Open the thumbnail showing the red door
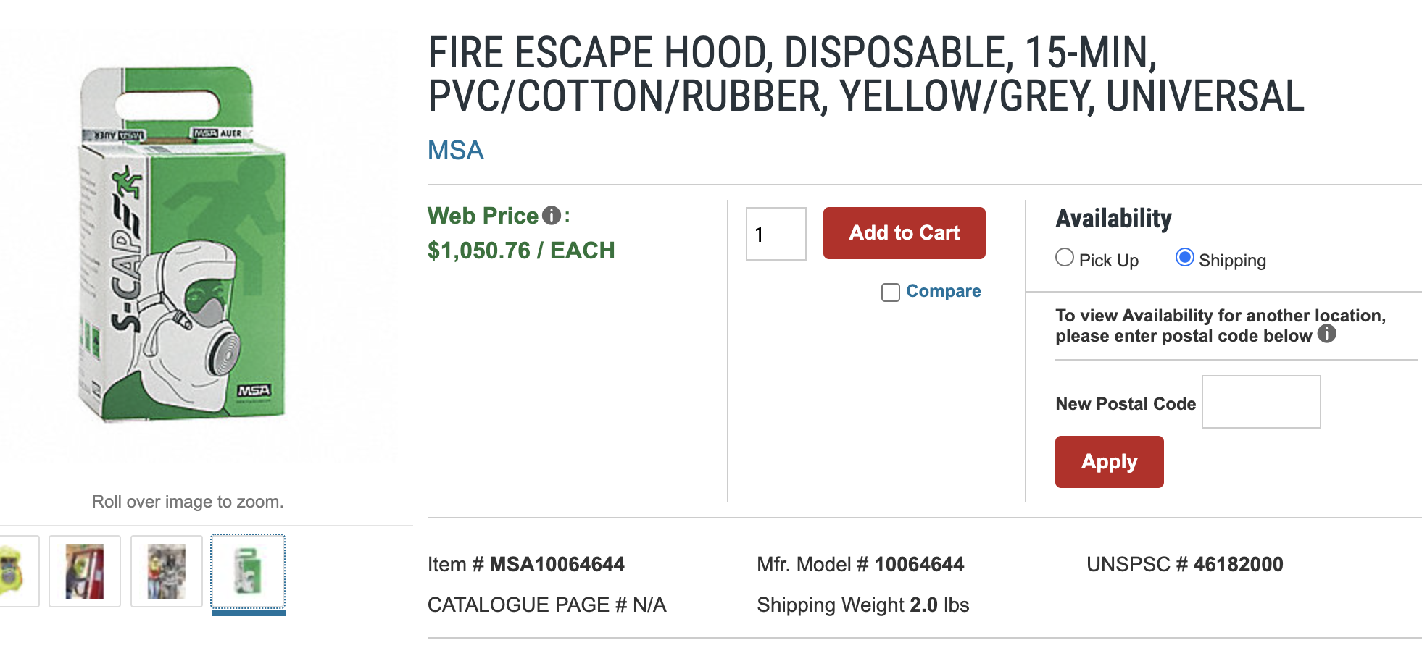Image resolution: width=1422 pixels, height=669 pixels. [85, 571]
